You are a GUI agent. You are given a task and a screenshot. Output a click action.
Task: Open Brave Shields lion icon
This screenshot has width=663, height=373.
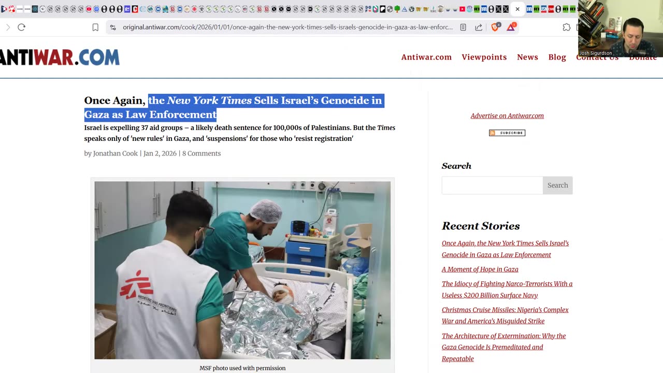pos(495,26)
